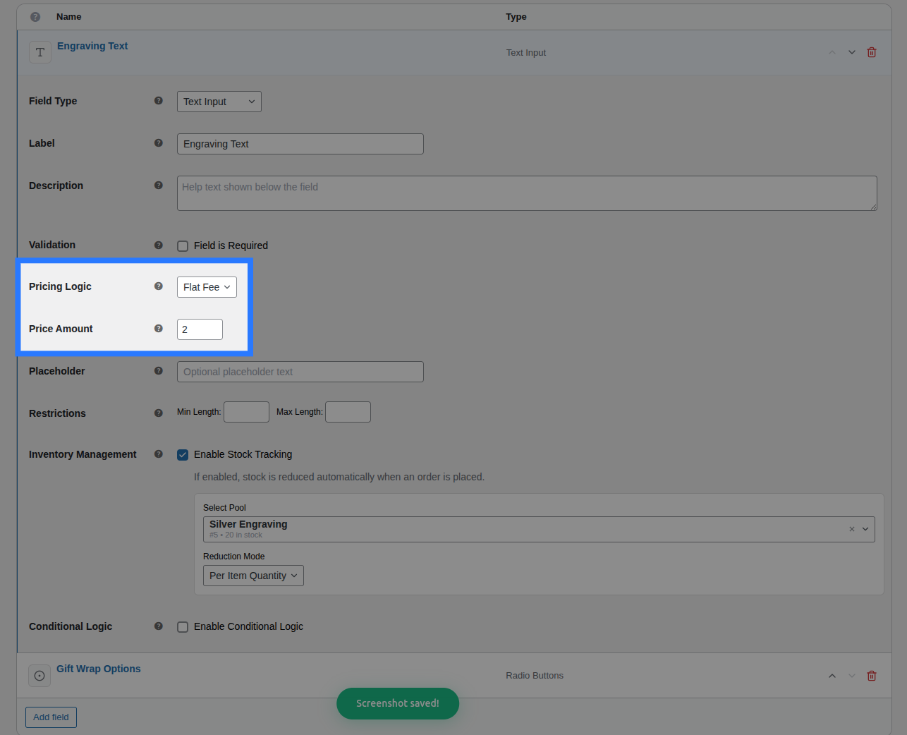The image size is (907, 735).
Task: Open the Field Type dropdown
Action: [x=219, y=102]
